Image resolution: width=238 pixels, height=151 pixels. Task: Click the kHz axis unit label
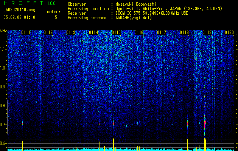(x=3, y=31)
